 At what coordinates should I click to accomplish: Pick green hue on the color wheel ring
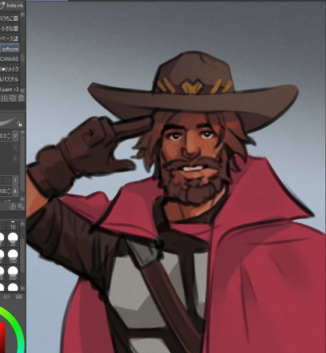[x=17, y=326]
